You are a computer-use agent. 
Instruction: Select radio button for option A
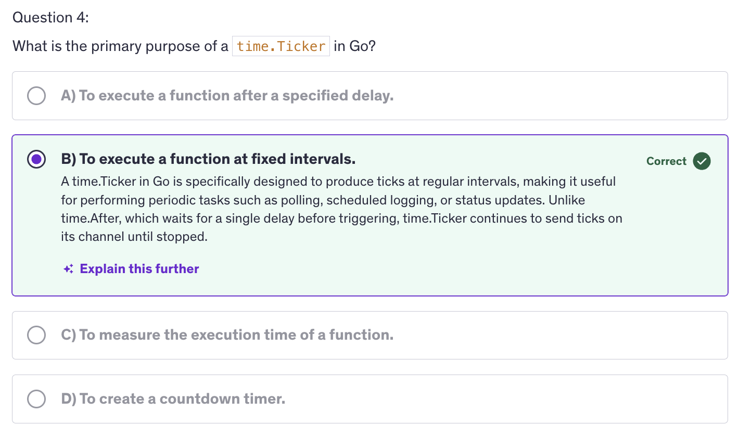tap(36, 96)
